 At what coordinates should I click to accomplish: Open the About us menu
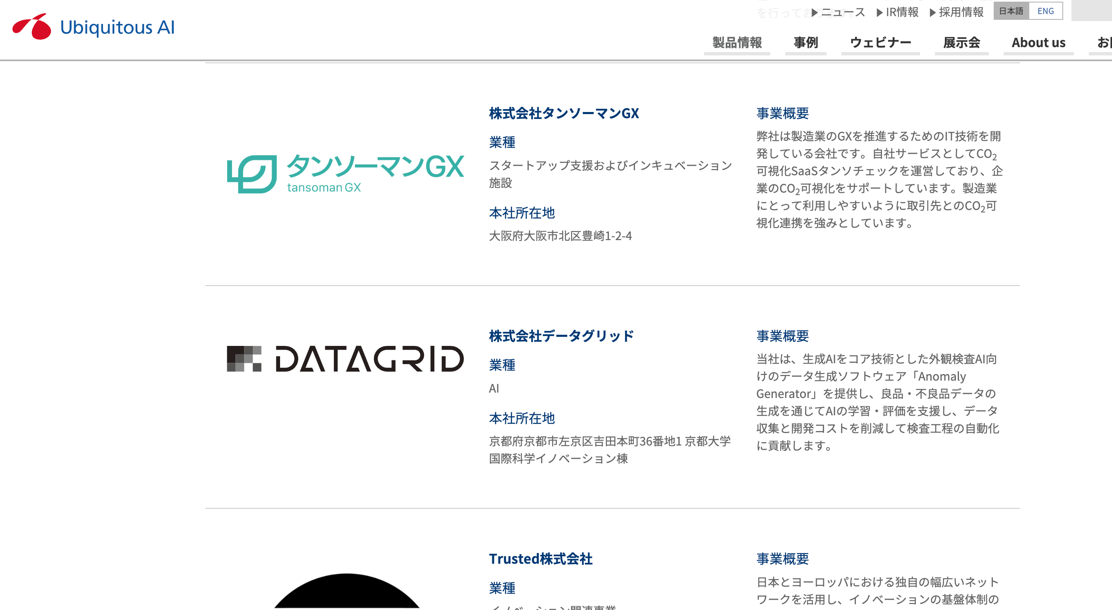click(x=1038, y=42)
